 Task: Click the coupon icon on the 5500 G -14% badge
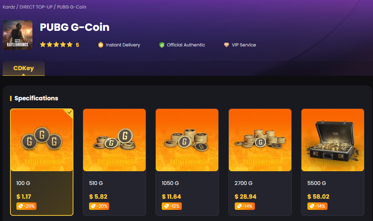click(313, 206)
